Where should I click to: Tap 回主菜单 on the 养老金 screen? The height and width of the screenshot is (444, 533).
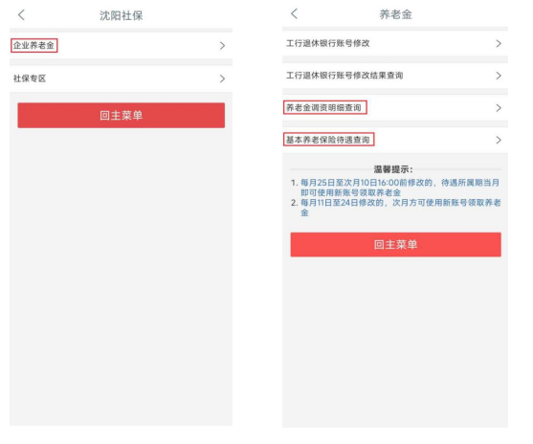(x=395, y=244)
